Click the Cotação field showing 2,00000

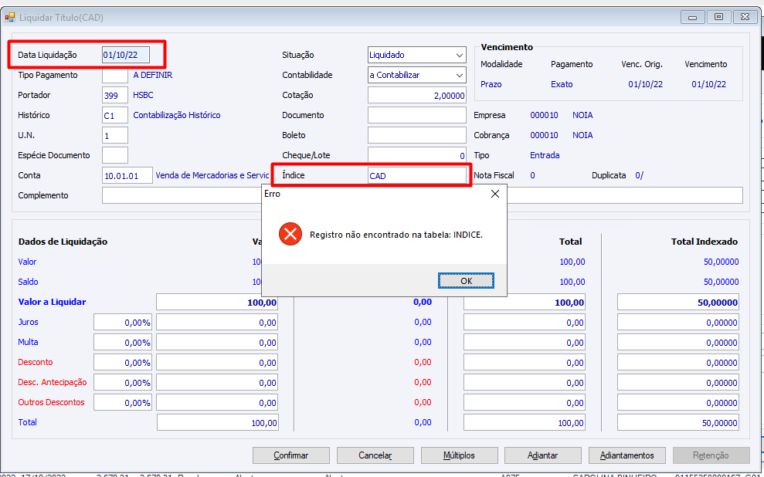coord(417,96)
